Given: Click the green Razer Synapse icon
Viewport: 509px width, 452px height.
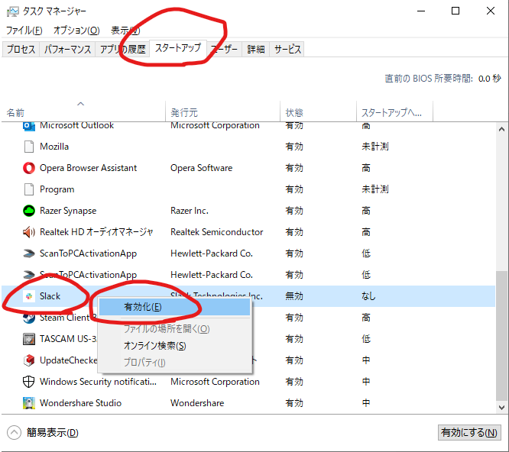Looking at the screenshot, I should coord(29,211).
